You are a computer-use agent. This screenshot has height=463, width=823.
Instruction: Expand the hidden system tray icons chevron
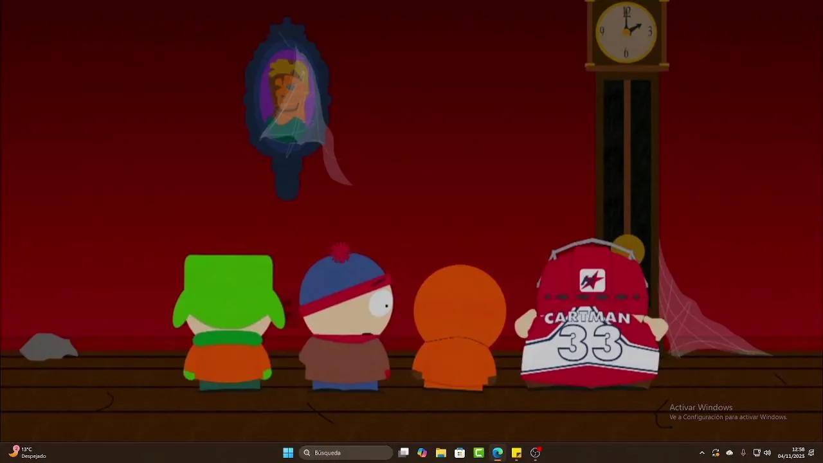(x=701, y=453)
